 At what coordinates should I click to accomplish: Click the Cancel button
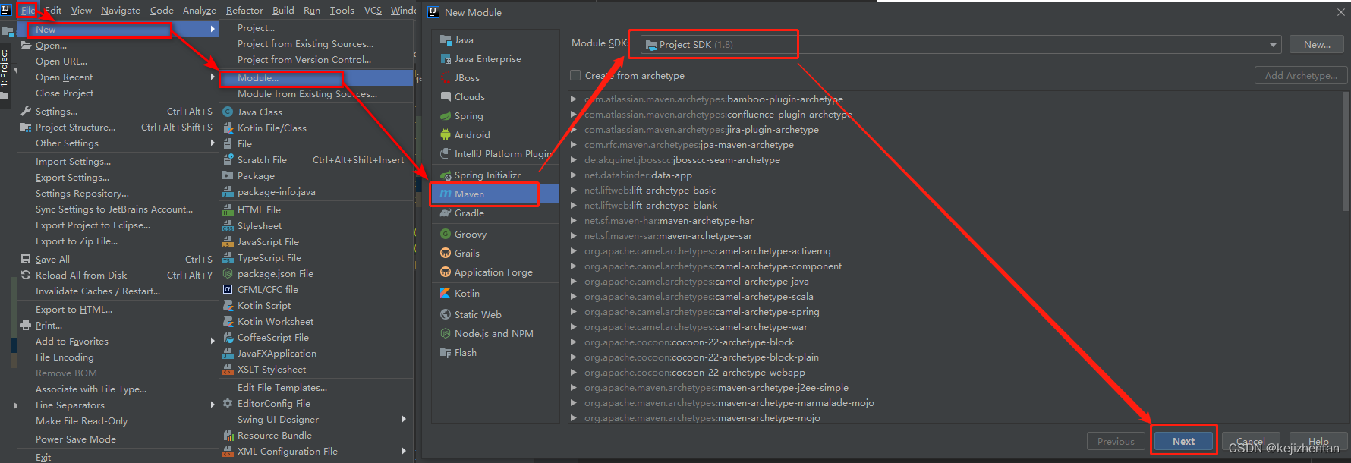tap(1250, 442)
